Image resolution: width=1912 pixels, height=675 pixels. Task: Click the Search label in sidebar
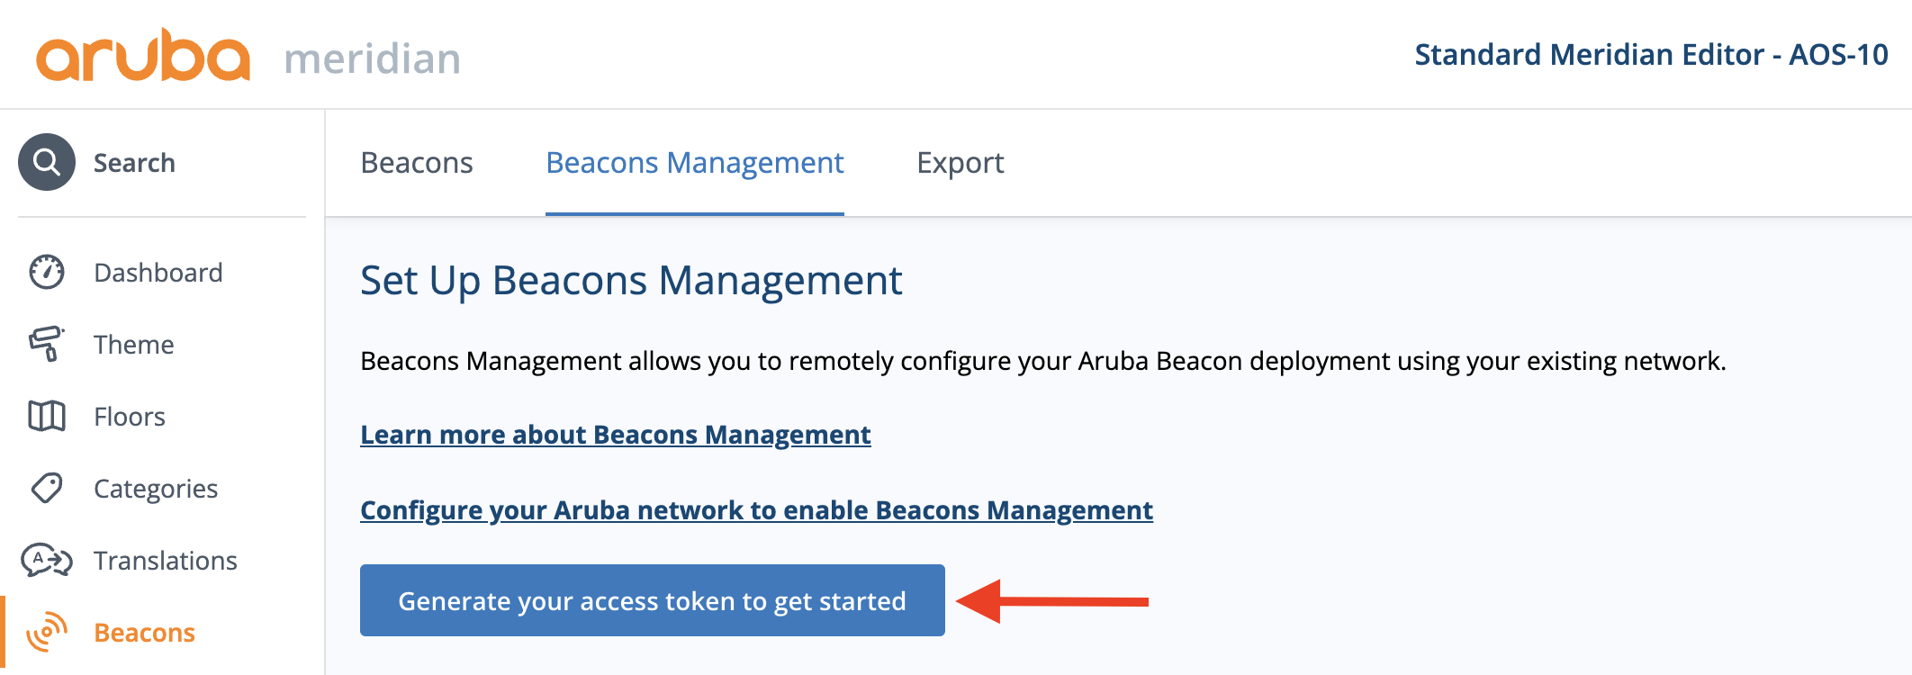click(134, 163)
